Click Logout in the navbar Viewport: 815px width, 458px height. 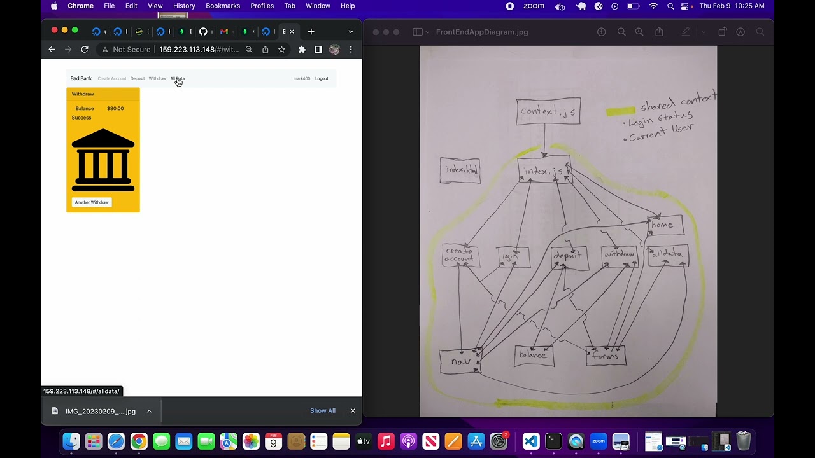click(x=322, y=78)
